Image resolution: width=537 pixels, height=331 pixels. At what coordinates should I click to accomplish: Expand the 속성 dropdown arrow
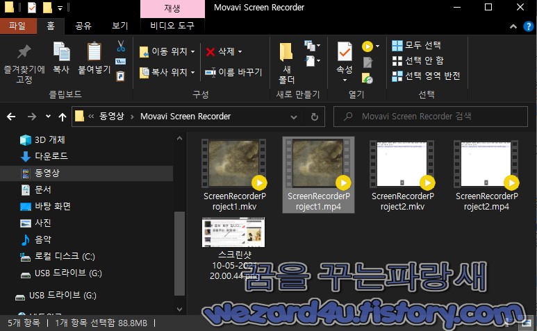pyautogui.click(x=345, y=80)
